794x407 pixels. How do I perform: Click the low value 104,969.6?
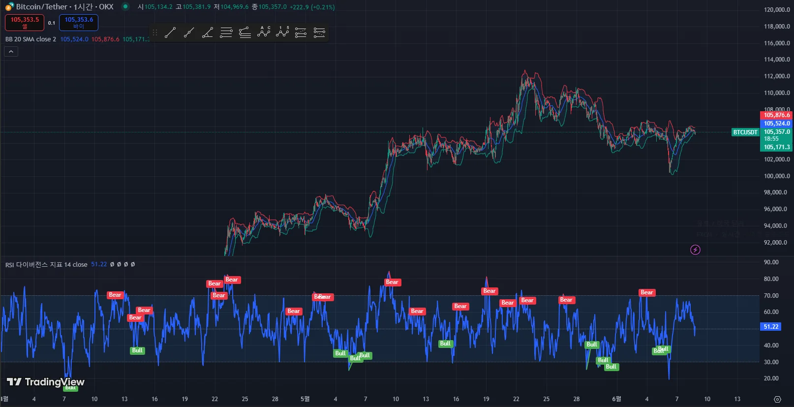coord(235,7)
